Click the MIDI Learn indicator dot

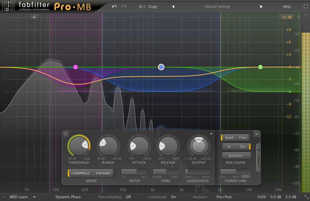tap(4, 197)
